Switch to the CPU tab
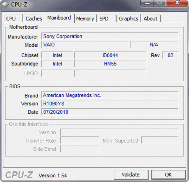Screen dimensions: 189x182 13,19
